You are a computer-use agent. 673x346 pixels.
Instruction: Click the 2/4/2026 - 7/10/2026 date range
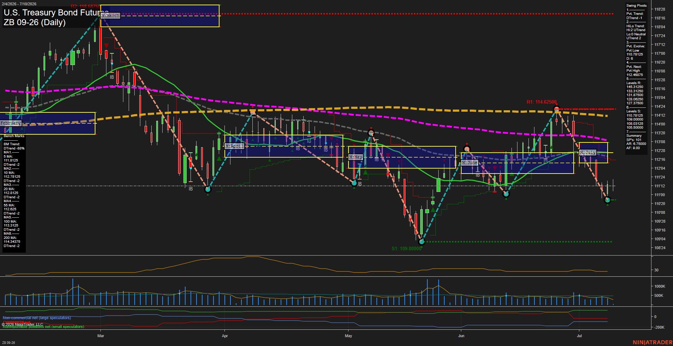point(18,4)
